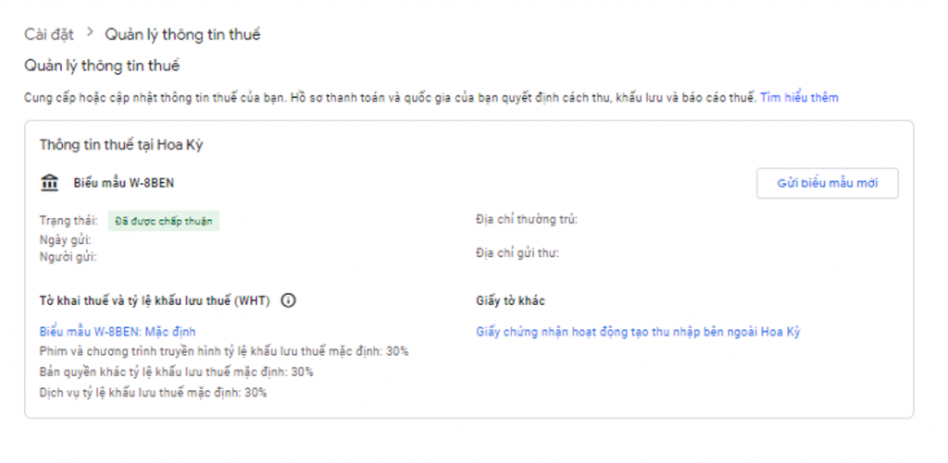
Task: Click the Địa chỉ thường trú label
Action: [x=527, y=220]
